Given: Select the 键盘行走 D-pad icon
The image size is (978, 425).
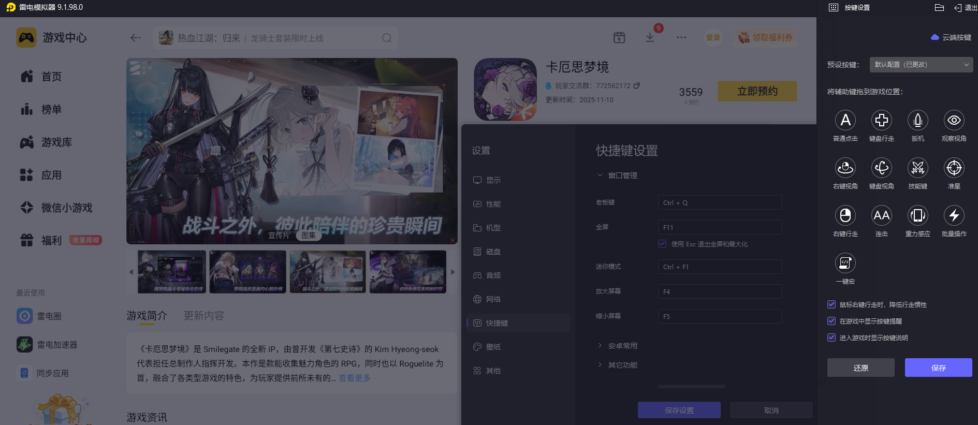Looking at the screenshot, I should (x=882, y=120).
